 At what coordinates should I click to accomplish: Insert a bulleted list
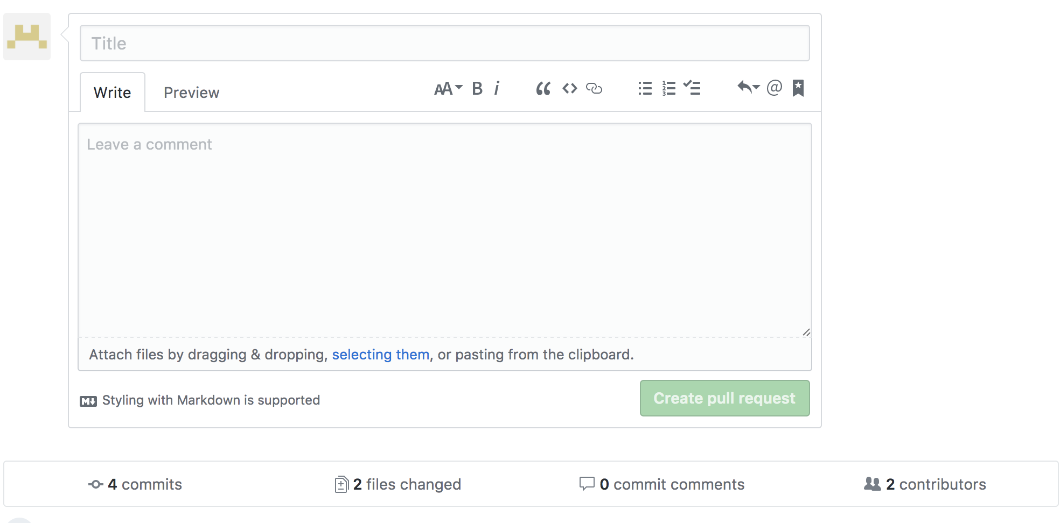[645, 88]
